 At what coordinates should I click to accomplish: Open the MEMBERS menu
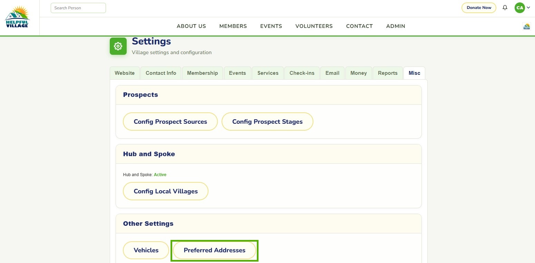(233, 26)
